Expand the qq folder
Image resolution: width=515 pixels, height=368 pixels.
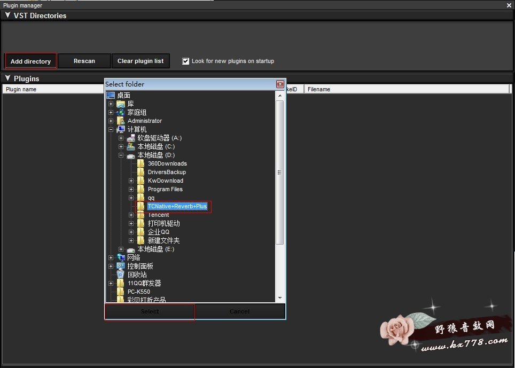[x=131, y=198]
